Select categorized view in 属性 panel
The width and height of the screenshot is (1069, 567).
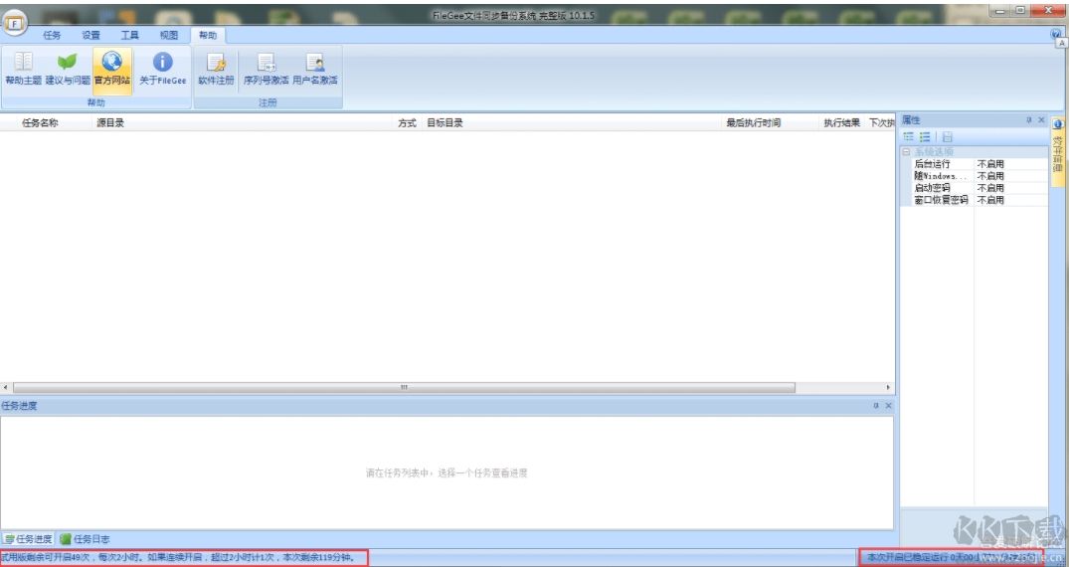909,137
